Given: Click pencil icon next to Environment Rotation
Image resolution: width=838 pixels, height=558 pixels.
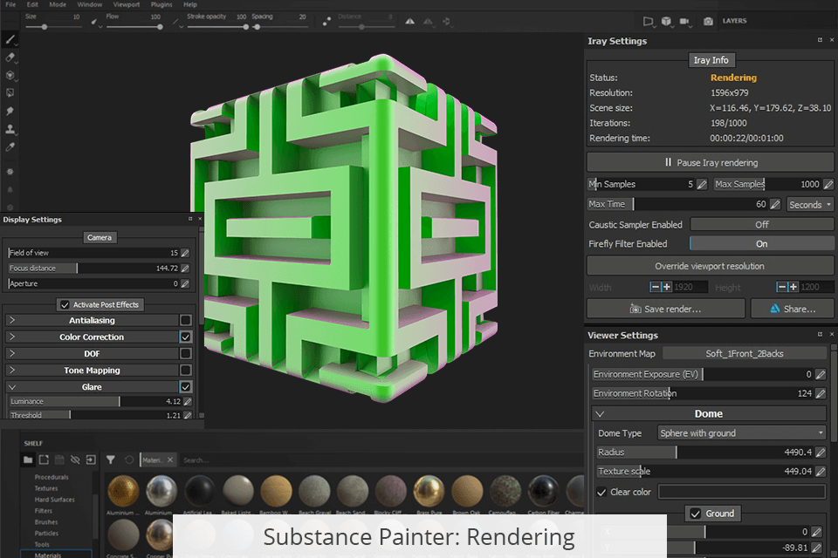Looking at the screenshot, I should coord(821,393).
